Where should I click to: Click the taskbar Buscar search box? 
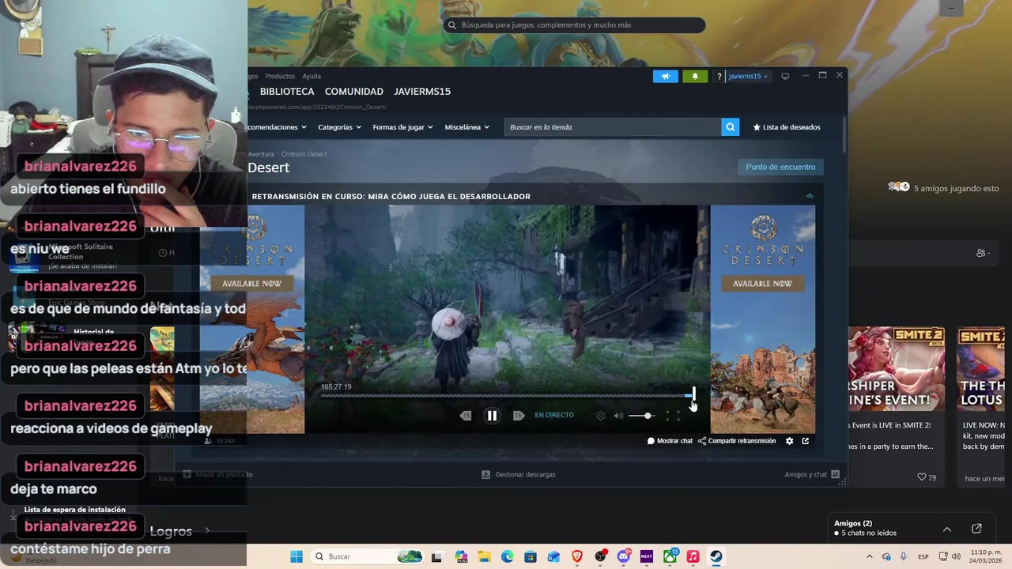(368, 556)
